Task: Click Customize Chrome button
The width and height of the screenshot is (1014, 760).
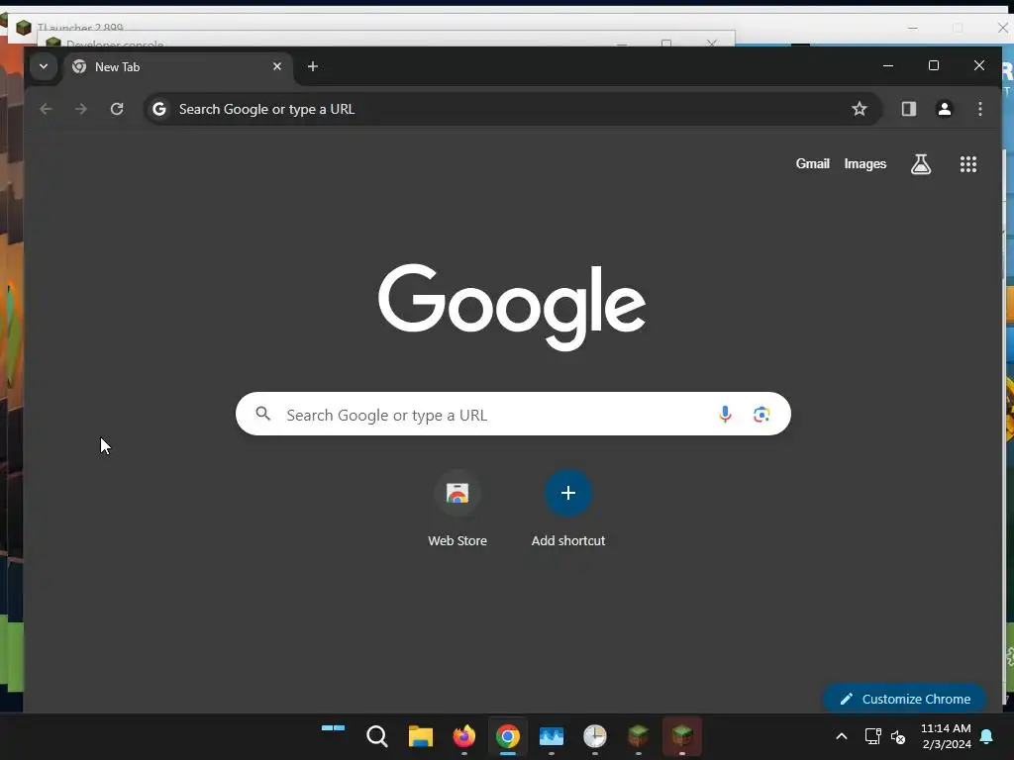Action: [905, 699]
